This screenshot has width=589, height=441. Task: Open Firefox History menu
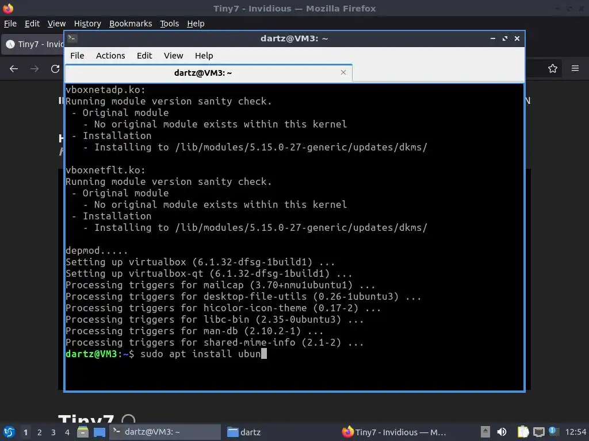click(x=87, y=24)
